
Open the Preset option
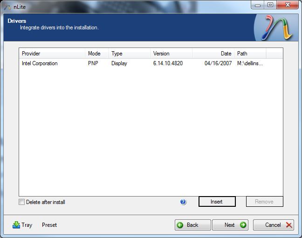(x=49, y=225)
